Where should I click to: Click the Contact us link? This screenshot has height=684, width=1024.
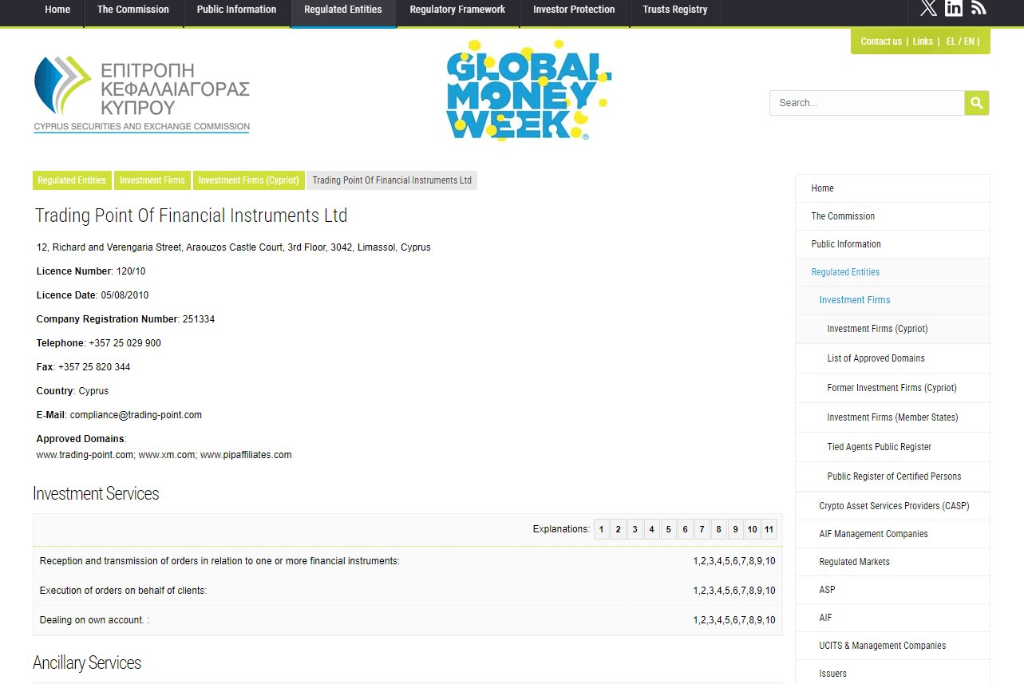coord(881,42)
